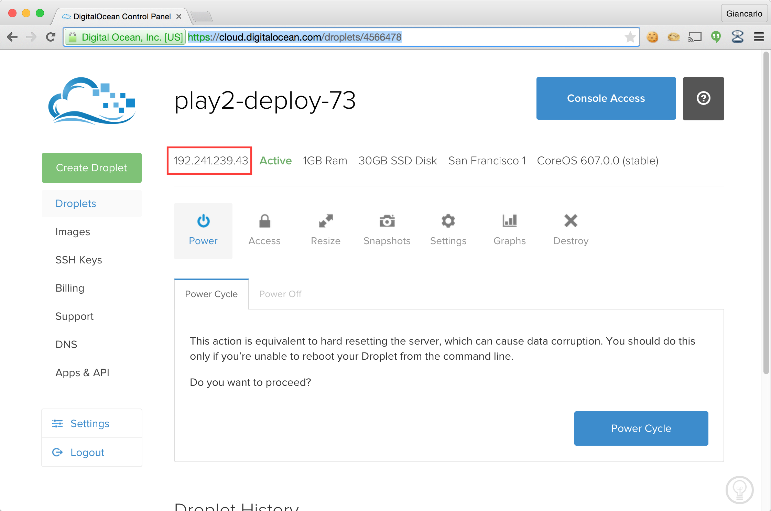Close the DigitalOcean Control Panel tab
771x511 pixels.
(179, 16)
